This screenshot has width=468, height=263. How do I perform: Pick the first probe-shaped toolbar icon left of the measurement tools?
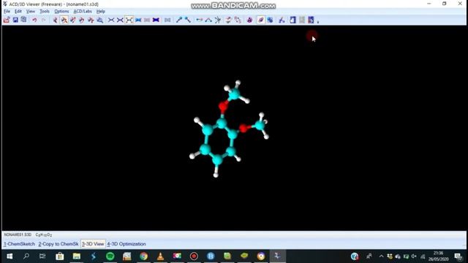178,20
